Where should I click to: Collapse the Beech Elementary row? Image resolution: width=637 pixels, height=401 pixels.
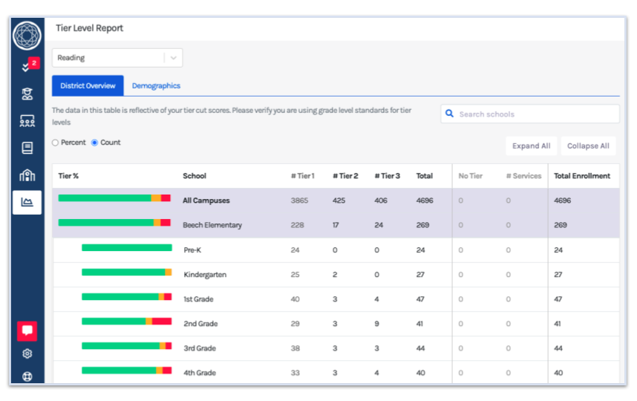212,225
